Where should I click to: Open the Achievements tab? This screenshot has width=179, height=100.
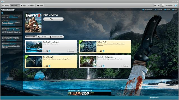point(56,37)
